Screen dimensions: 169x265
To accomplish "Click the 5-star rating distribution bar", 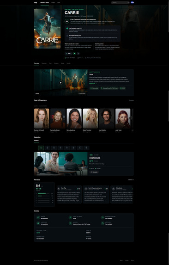I will pos(44,194).
